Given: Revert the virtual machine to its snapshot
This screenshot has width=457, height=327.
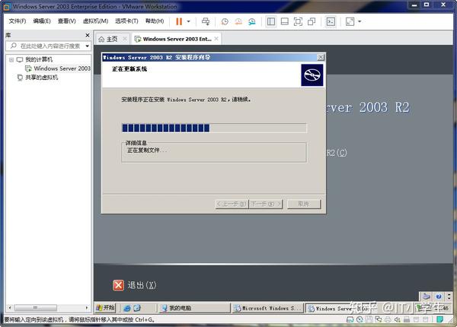Looking at the screenshot, I should click(x=238, y=21).
